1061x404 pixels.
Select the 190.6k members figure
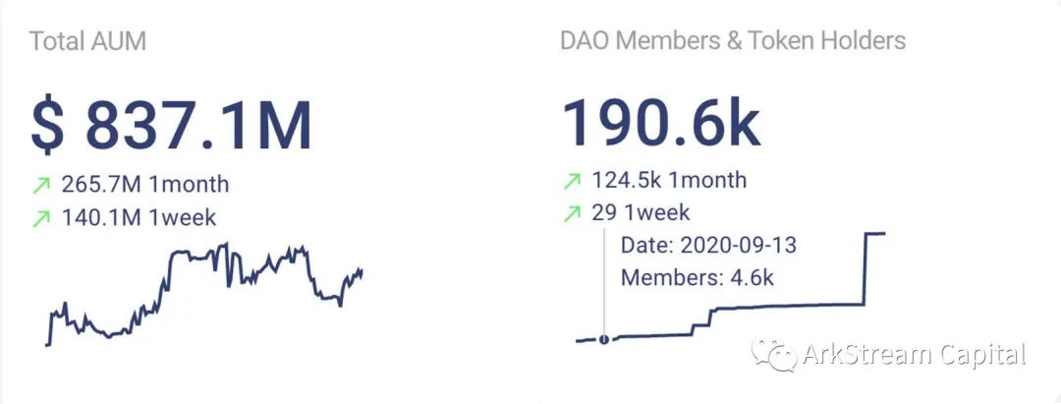click(662, 124)
